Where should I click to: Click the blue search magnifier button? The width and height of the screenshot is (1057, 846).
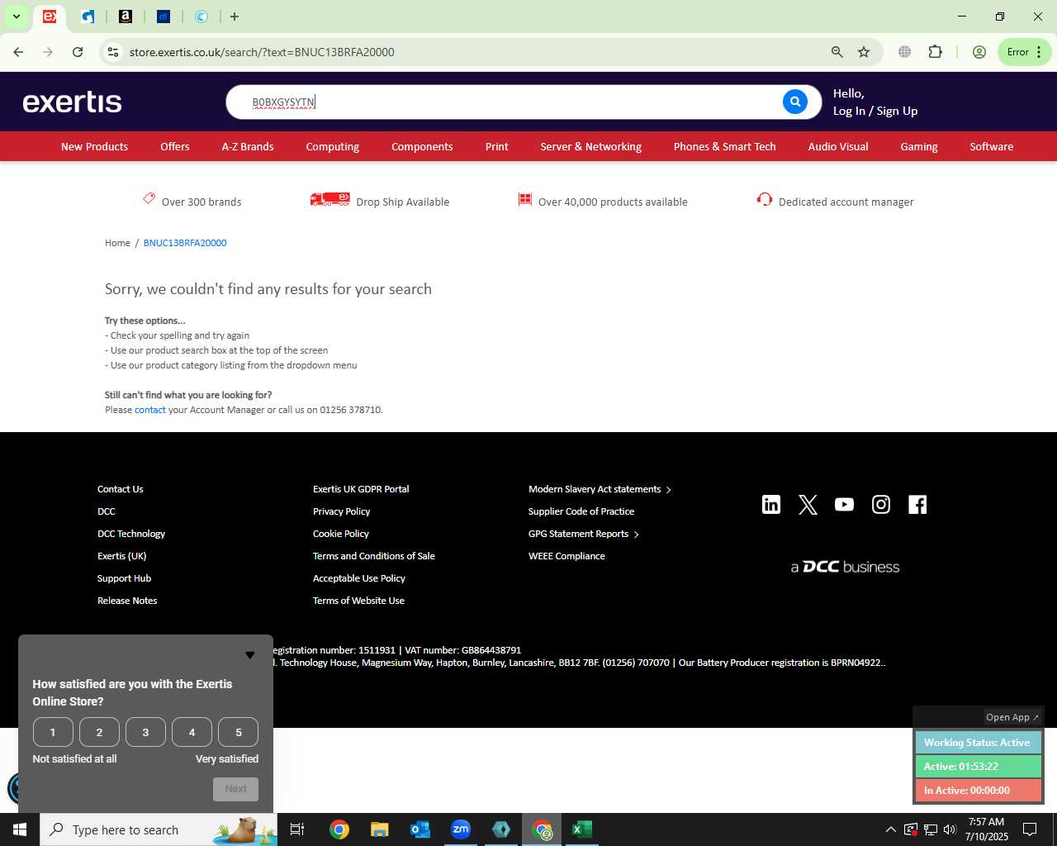tap(794, 102)
